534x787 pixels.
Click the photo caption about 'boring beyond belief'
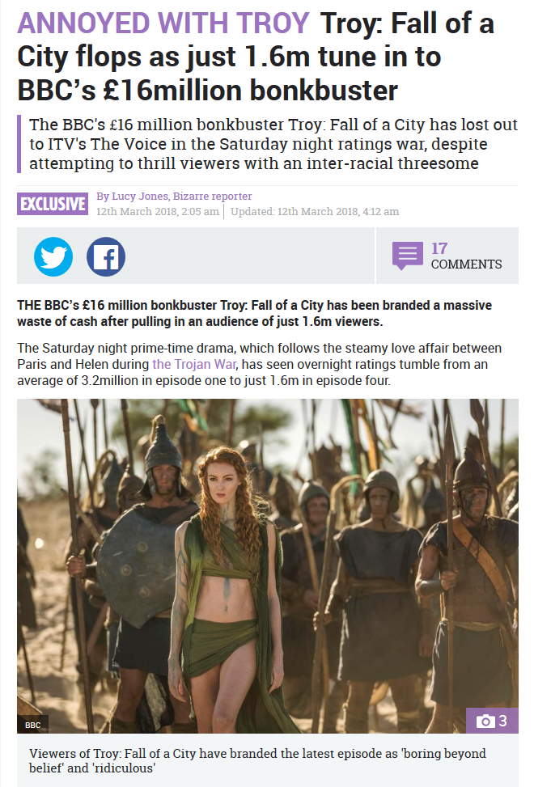click(257, 760)
